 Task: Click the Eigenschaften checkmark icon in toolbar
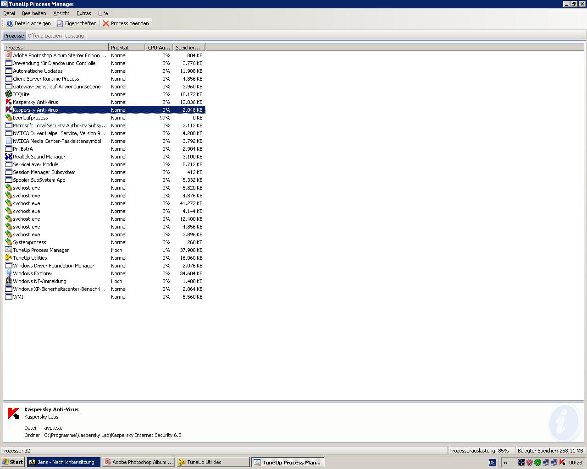[x=60, y=23]
